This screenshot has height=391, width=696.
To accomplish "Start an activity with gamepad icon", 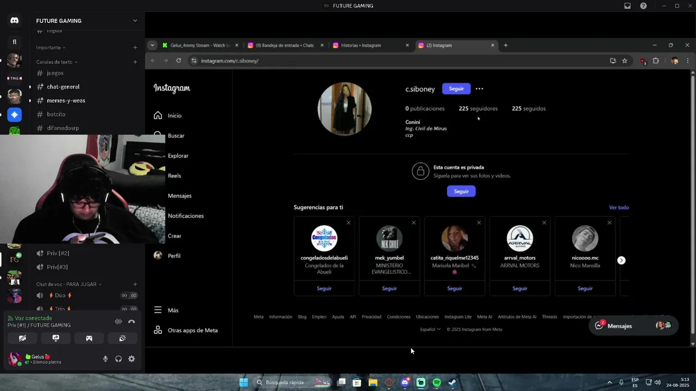I will 89,338.
